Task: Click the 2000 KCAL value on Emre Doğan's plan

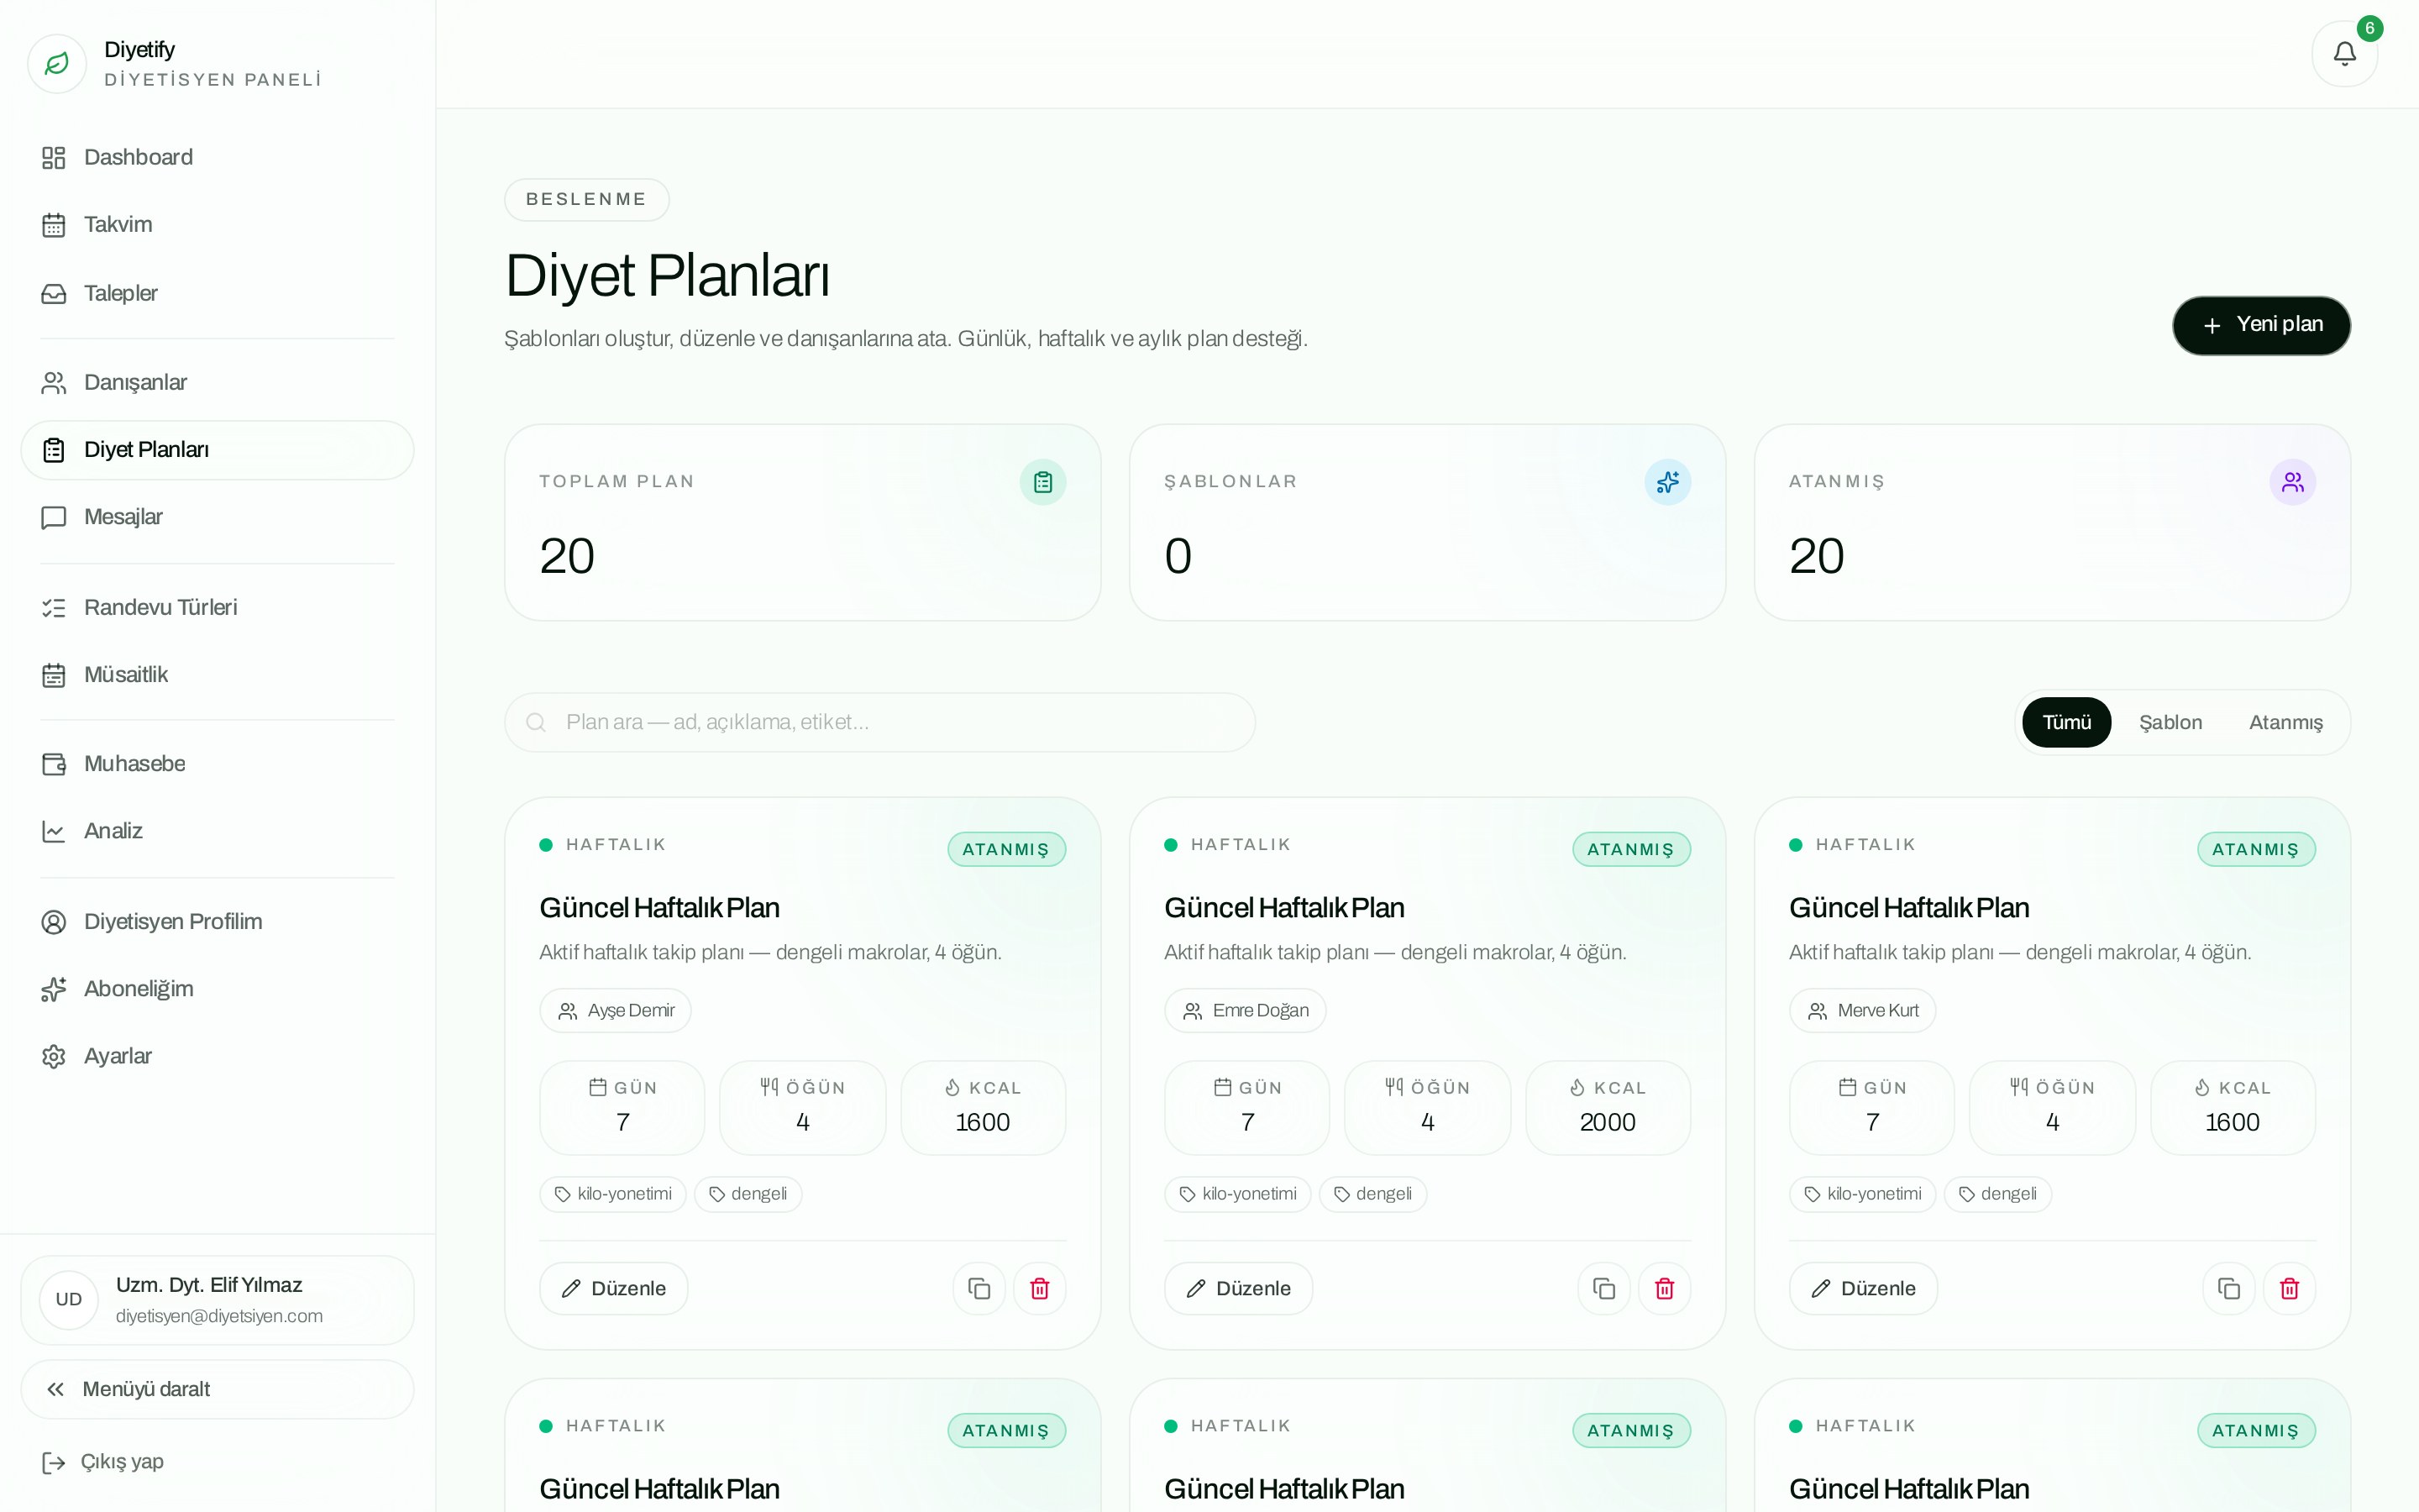Action: 1608,1122
